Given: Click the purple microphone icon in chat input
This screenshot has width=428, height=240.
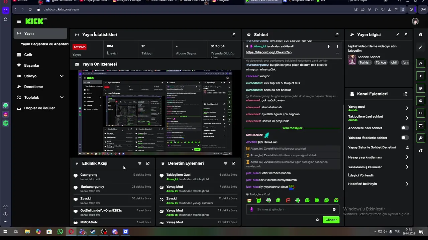Looking at the screenshot, I should pos(251,209).
